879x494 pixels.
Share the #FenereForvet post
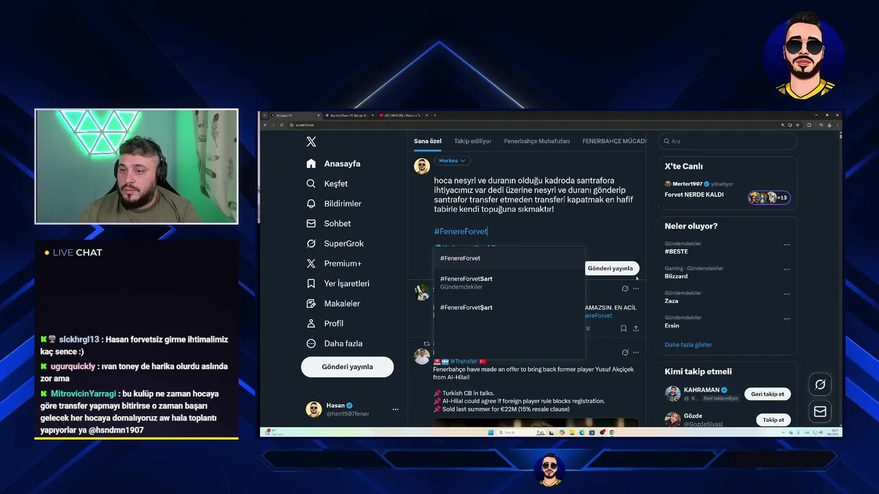[x=636, y=329]
